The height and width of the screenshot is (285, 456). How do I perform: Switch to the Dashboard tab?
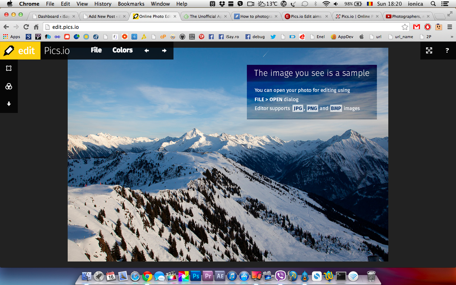[53, 16]
